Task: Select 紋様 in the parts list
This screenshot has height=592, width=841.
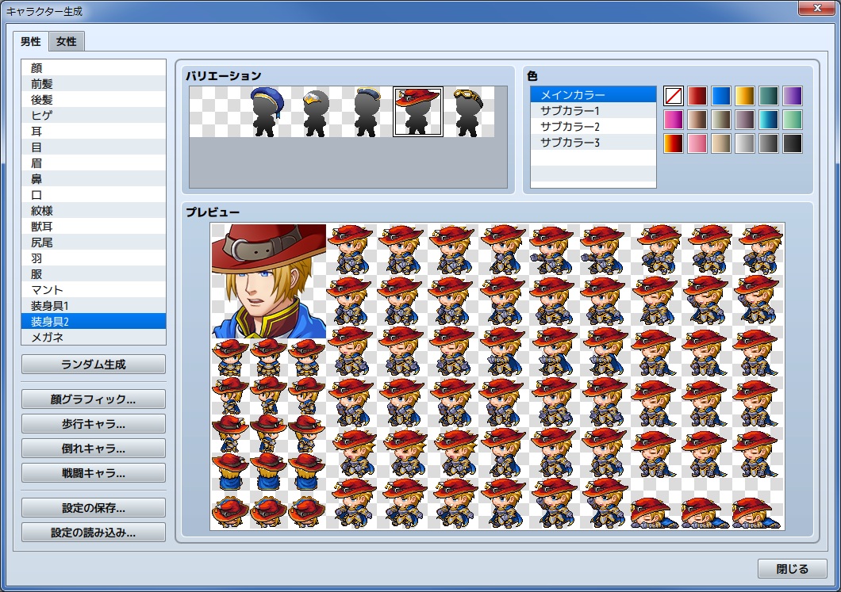Action: tap(94, 211)
